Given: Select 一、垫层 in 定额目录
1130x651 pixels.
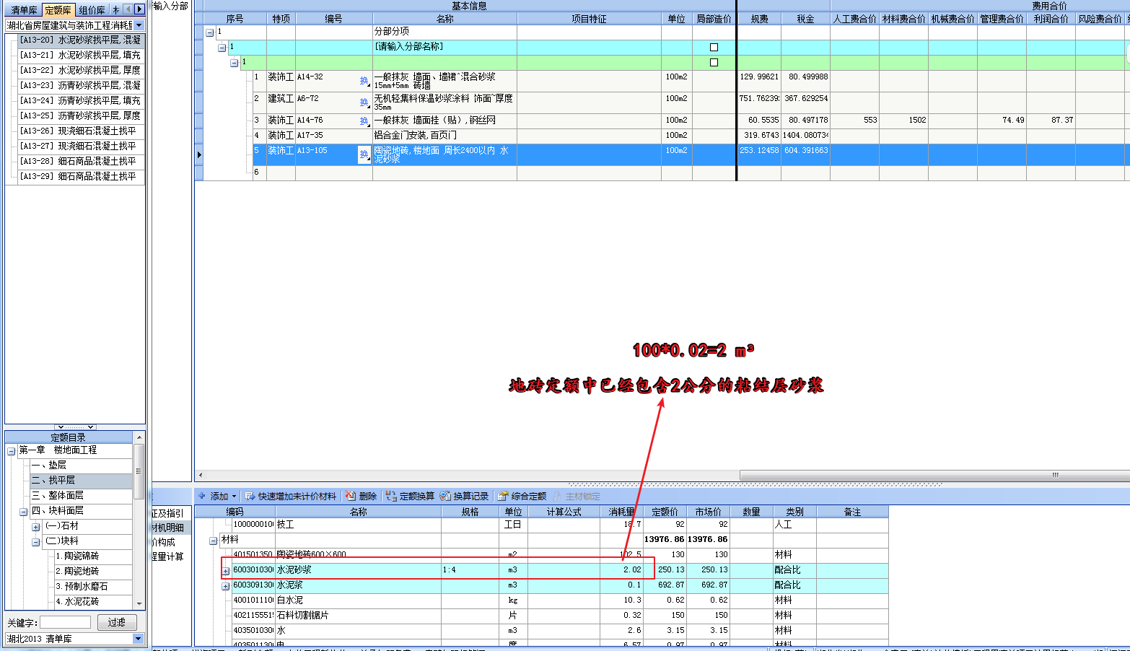Looking at the screenshot, I should point(81,465).
